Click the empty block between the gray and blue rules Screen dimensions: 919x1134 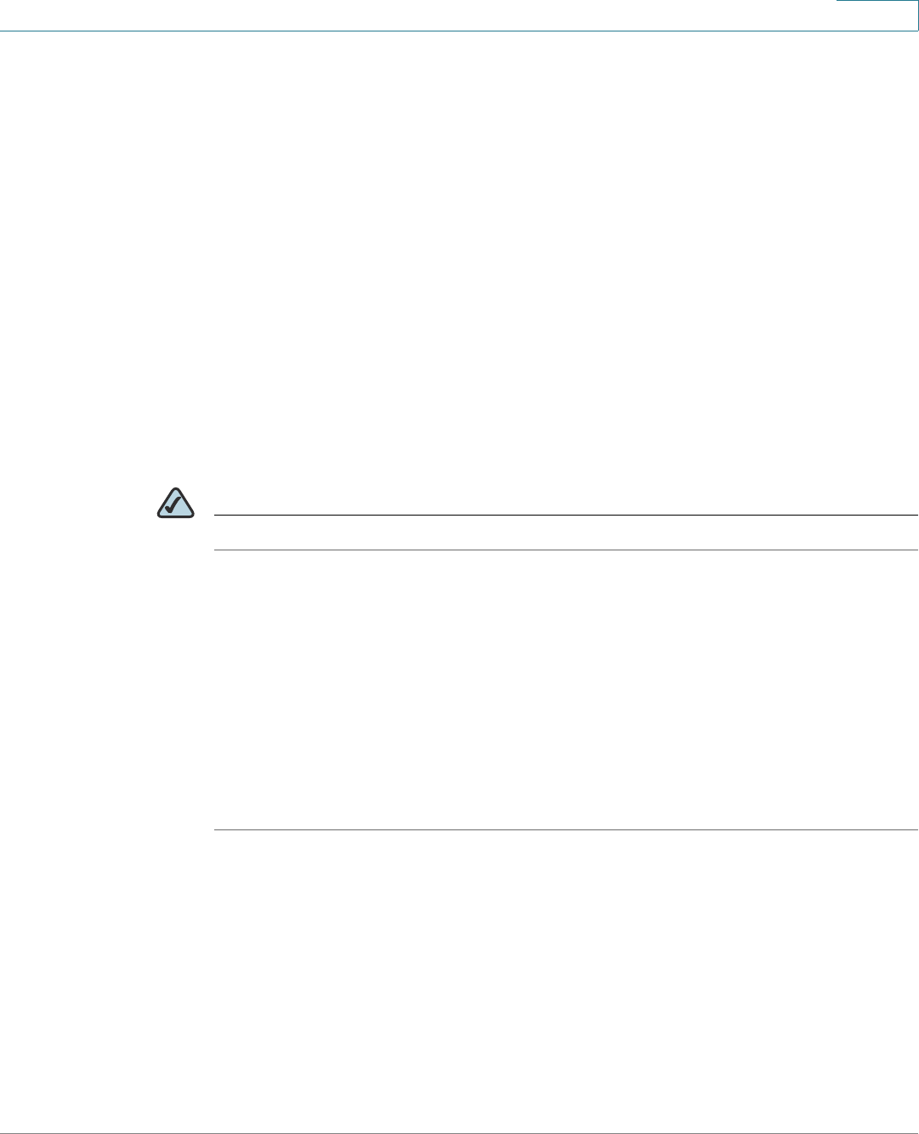click(565, 689)
